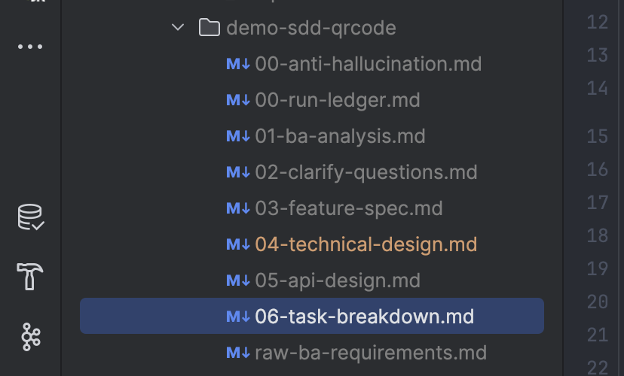Click line number 12 in the gutter
The image size is (624, 376).
click(597, 22)
